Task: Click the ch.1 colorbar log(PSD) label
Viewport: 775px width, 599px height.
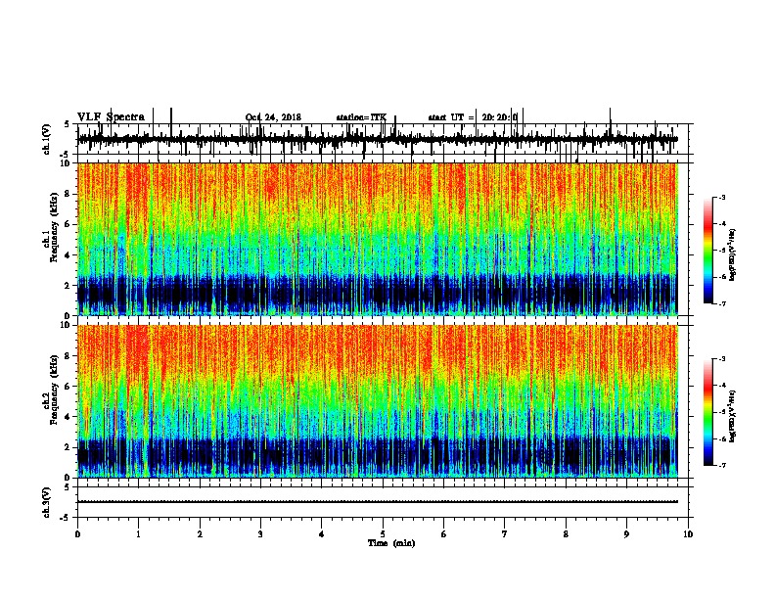Action: pos(733,255)
